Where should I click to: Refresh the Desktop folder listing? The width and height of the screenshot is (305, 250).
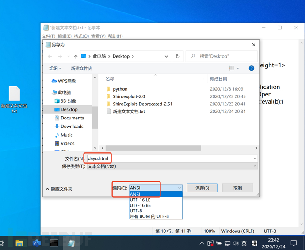(178, 56)
